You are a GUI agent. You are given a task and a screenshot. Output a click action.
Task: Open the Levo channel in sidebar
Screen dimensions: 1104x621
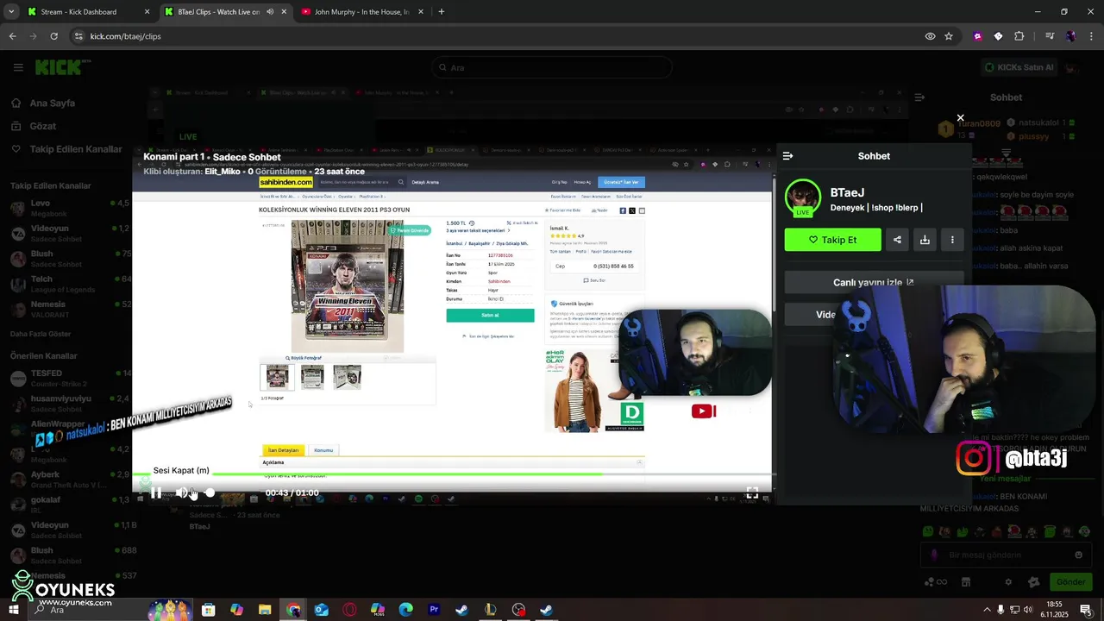pos(69,208)
